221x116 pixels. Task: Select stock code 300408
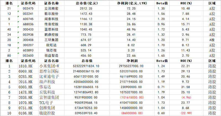28,40
